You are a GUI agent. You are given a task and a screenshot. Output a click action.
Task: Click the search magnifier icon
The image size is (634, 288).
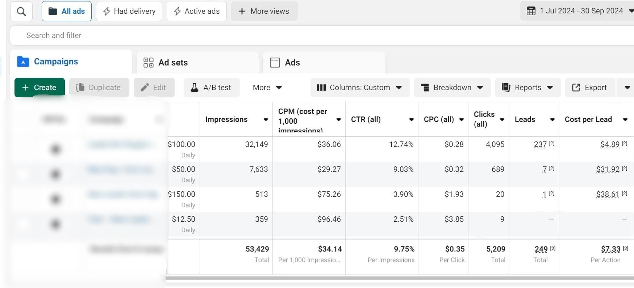pos(21,11)
